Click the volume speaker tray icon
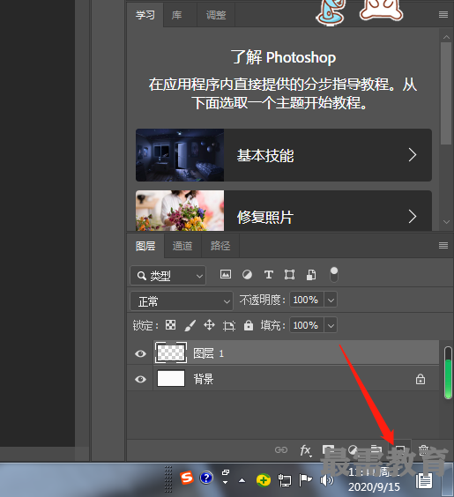454x497 pixels. [326, 480]
